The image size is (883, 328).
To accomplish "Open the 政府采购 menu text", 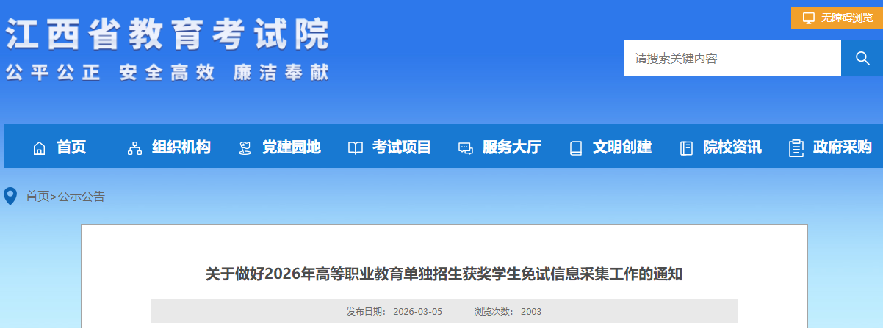I will pos(843,147).
